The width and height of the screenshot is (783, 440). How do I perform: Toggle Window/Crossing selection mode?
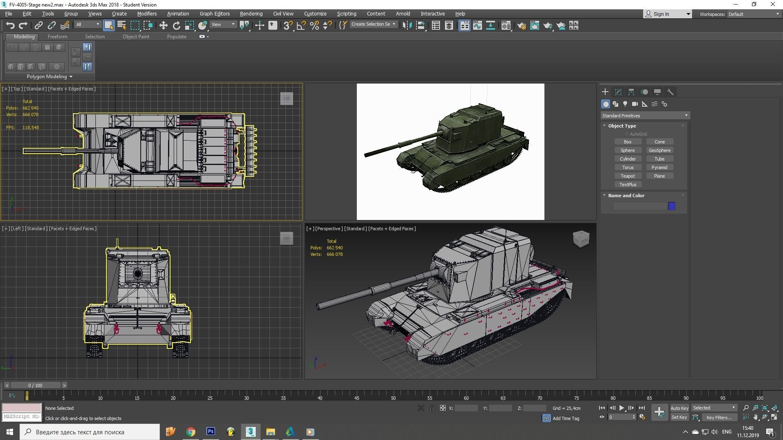148,26
